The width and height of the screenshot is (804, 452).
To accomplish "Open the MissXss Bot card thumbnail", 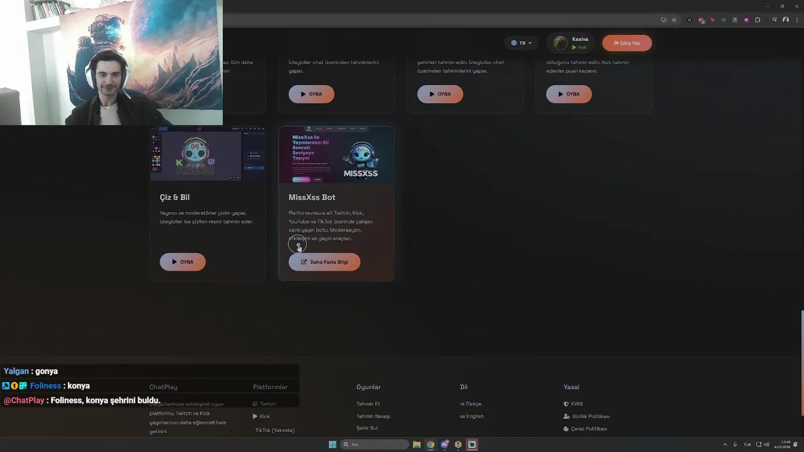I will coord(336,154).
